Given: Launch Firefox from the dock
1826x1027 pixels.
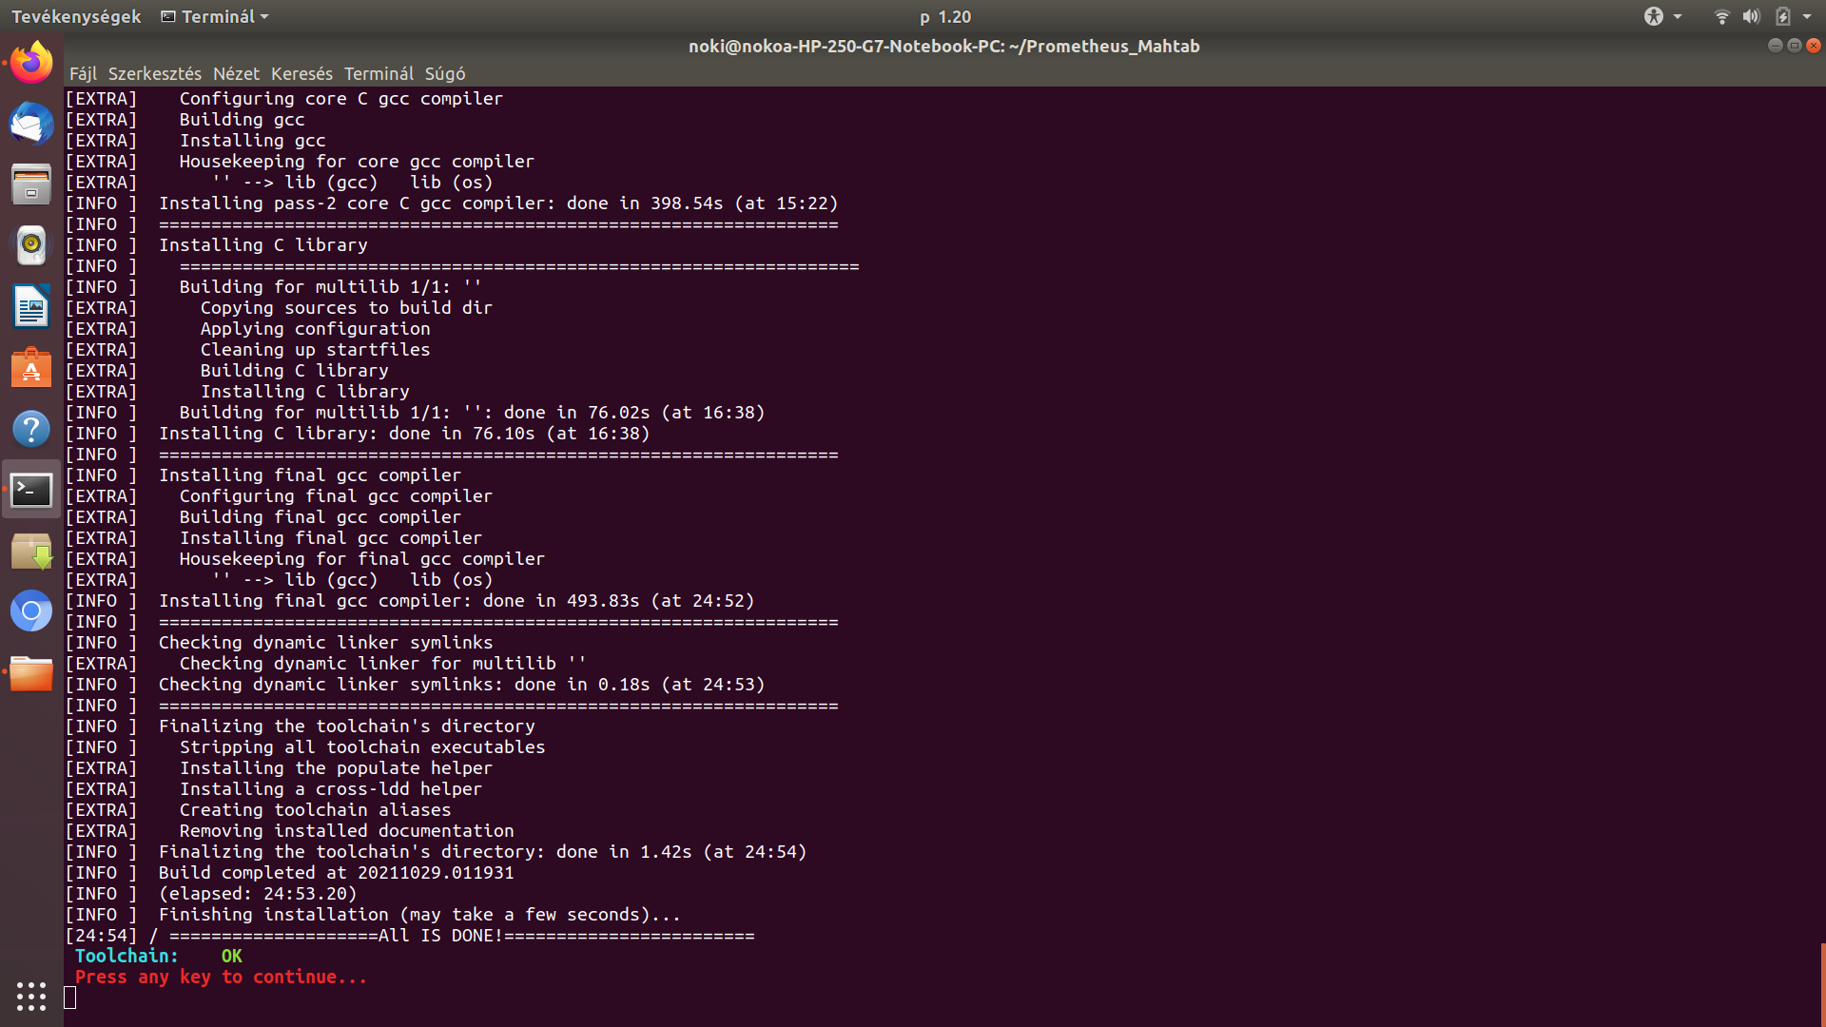Looking at the screenshot, I should [31, 63].
